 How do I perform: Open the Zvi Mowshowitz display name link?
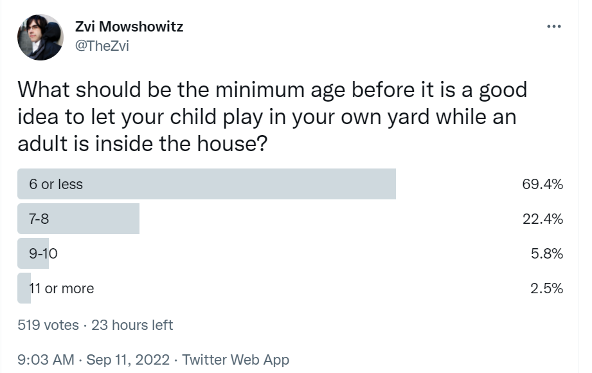pyautogui.click(x=129, y=26)
